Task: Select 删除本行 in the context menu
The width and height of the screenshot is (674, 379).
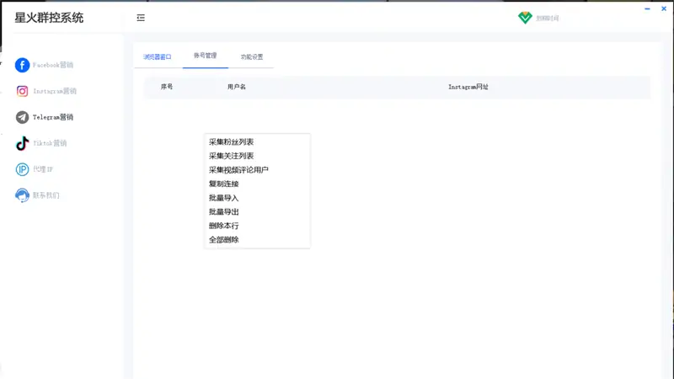Action: coord(224,226)
